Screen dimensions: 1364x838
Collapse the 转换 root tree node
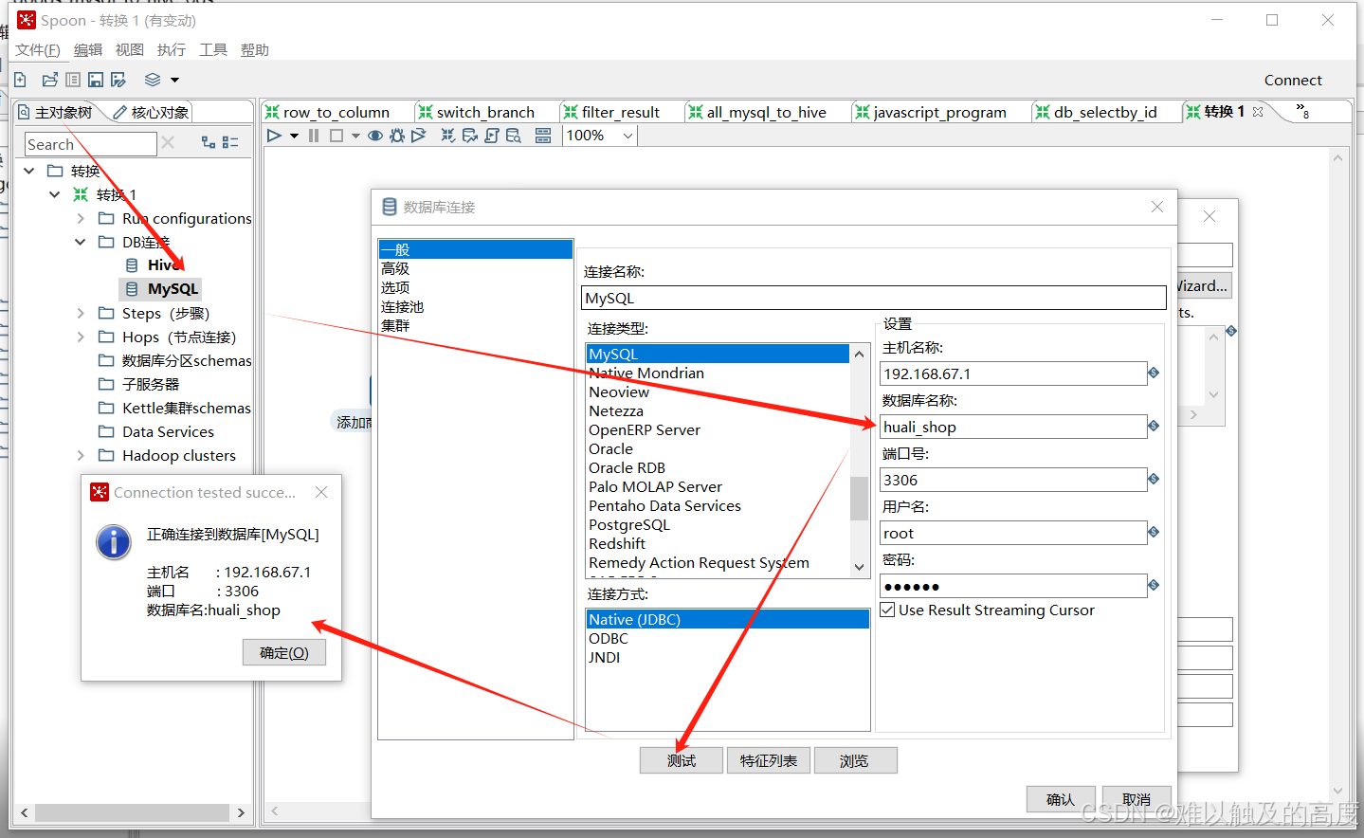point(29,171)
